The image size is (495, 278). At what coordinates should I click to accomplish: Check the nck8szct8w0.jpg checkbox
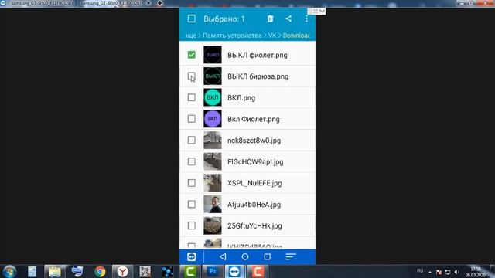(x=191, y=140)
